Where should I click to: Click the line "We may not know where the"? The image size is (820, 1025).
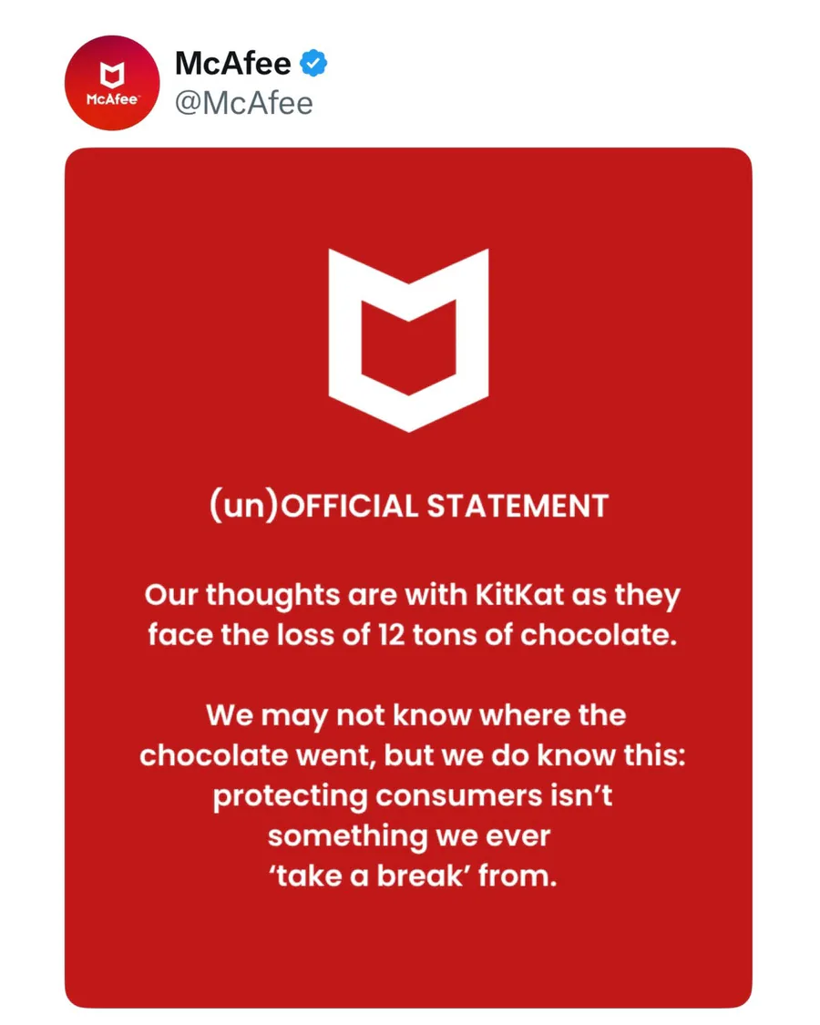click(415, 715)
